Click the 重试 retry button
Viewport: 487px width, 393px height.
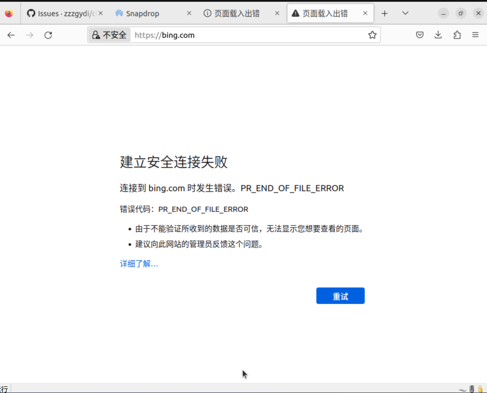[340, 296]
